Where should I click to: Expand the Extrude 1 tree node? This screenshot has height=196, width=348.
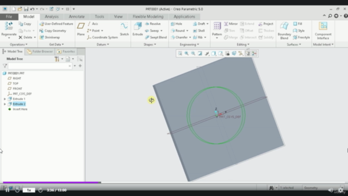[x=5, y=99]
